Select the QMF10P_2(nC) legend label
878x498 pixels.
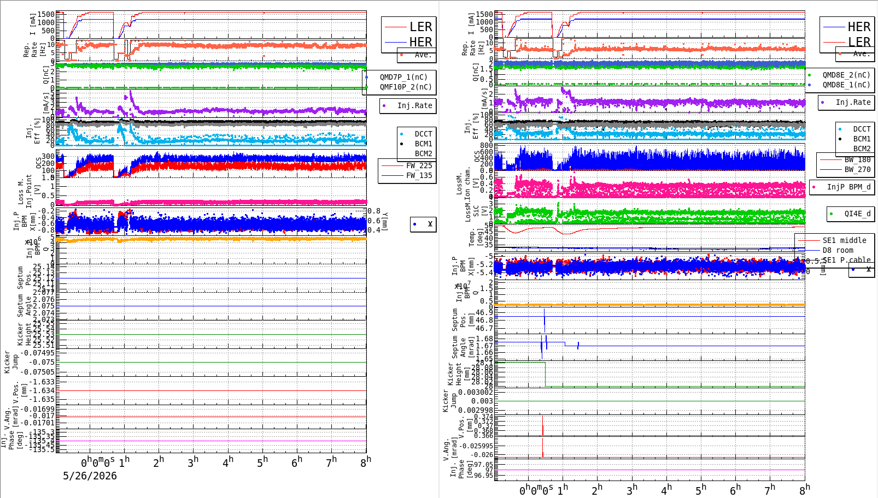tap(406, 87)
